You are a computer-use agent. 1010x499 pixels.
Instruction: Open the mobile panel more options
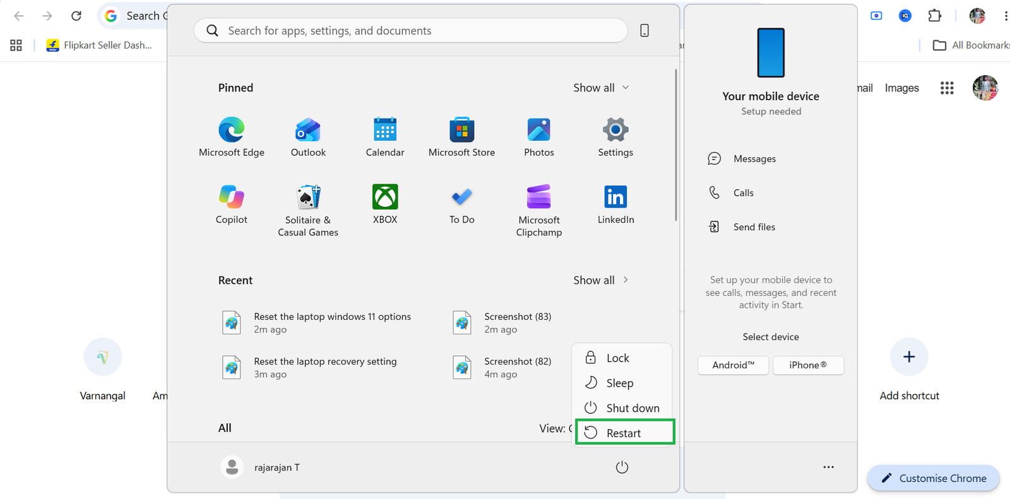[x=828, y=467]
